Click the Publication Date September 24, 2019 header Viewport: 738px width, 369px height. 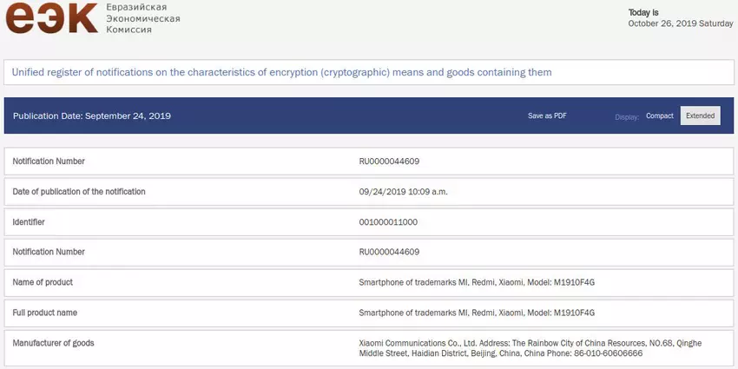click(91, 116)
